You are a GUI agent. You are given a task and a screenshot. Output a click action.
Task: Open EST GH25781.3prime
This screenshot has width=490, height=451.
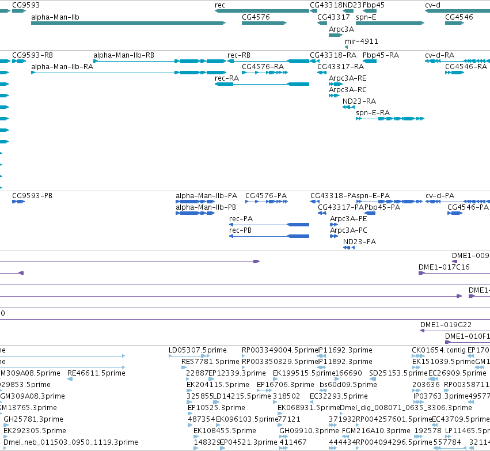(33, 419)
